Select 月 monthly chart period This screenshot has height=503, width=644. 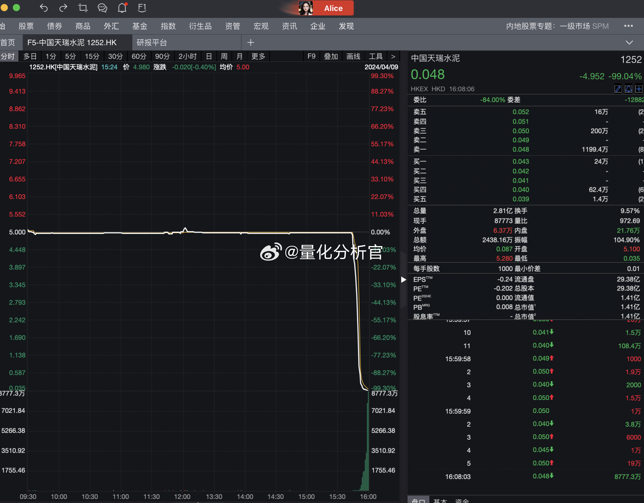[x=239, y=56]
